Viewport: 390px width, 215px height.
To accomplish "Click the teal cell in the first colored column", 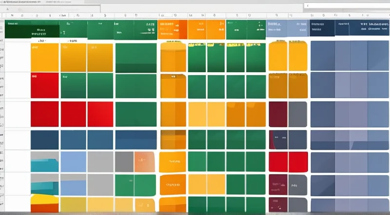I will point(44,161).
